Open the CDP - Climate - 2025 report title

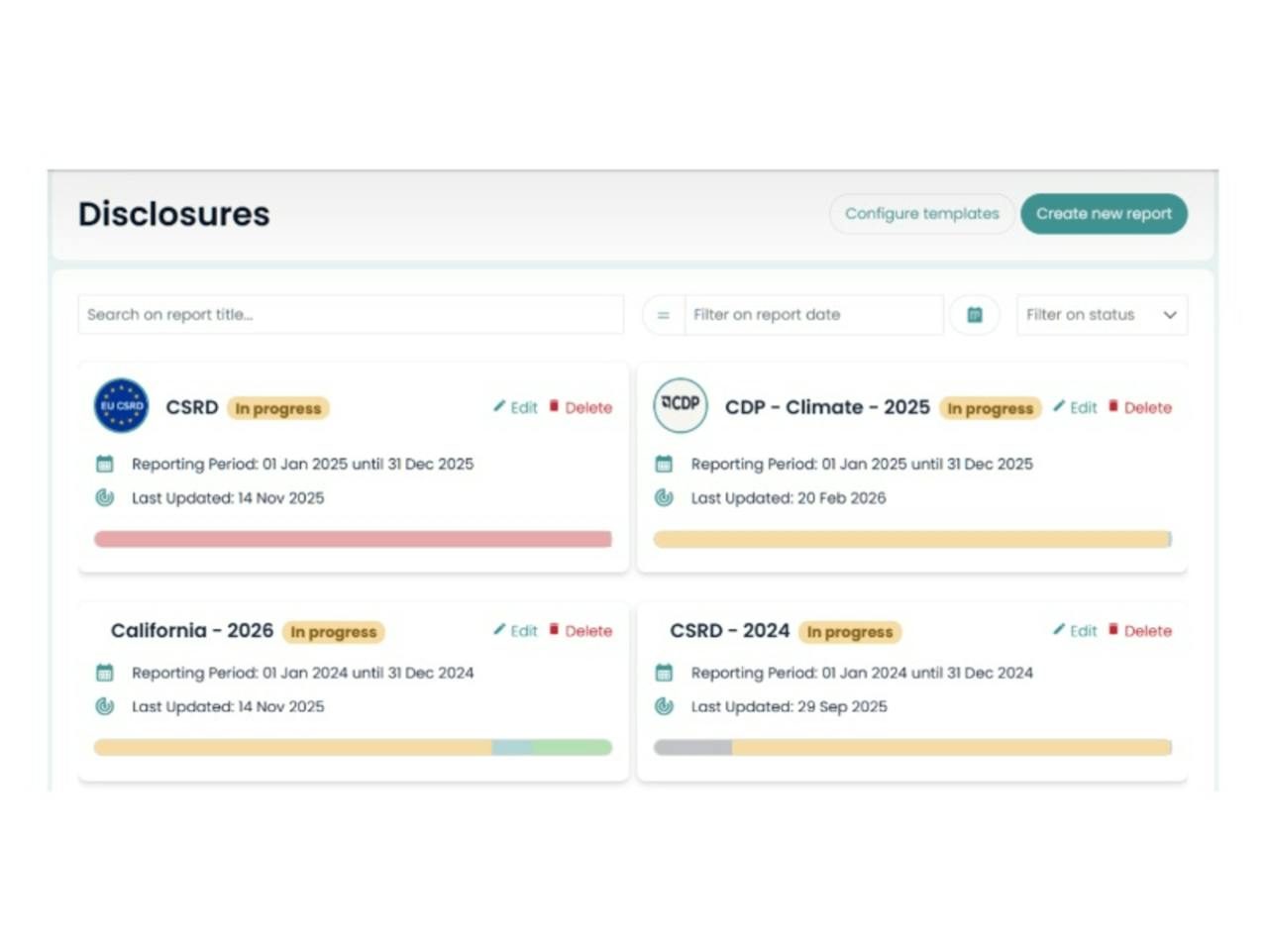[827, 407]
